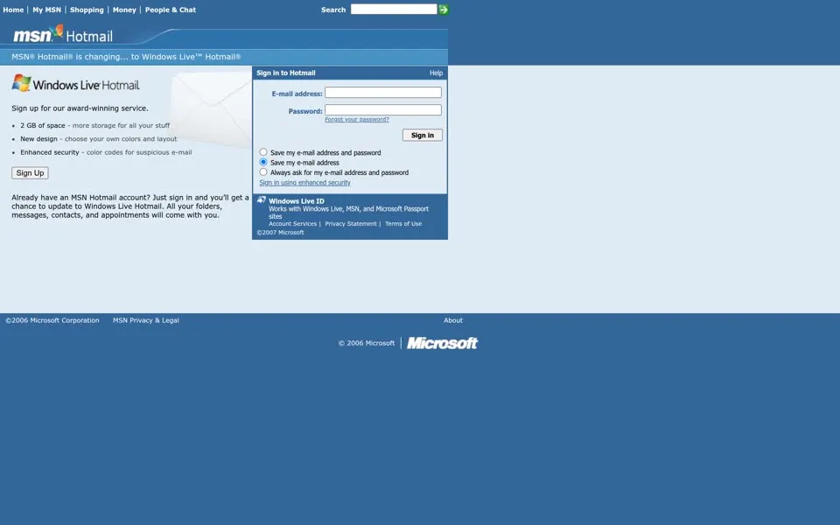The width and height of the screenshot is (840, 525).
Task: Go to My MSN
Action: click(x=46, y=10)
